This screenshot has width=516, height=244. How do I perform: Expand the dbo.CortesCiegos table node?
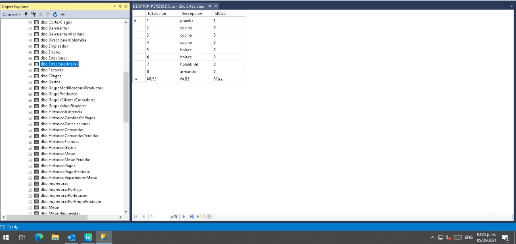pyautogui.click(x=30, y=23)
